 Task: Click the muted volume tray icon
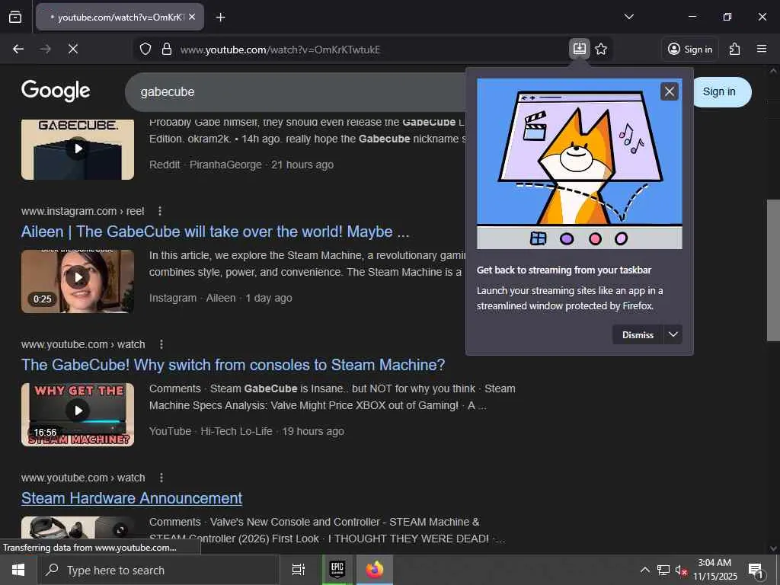click(x=681, y=570)
